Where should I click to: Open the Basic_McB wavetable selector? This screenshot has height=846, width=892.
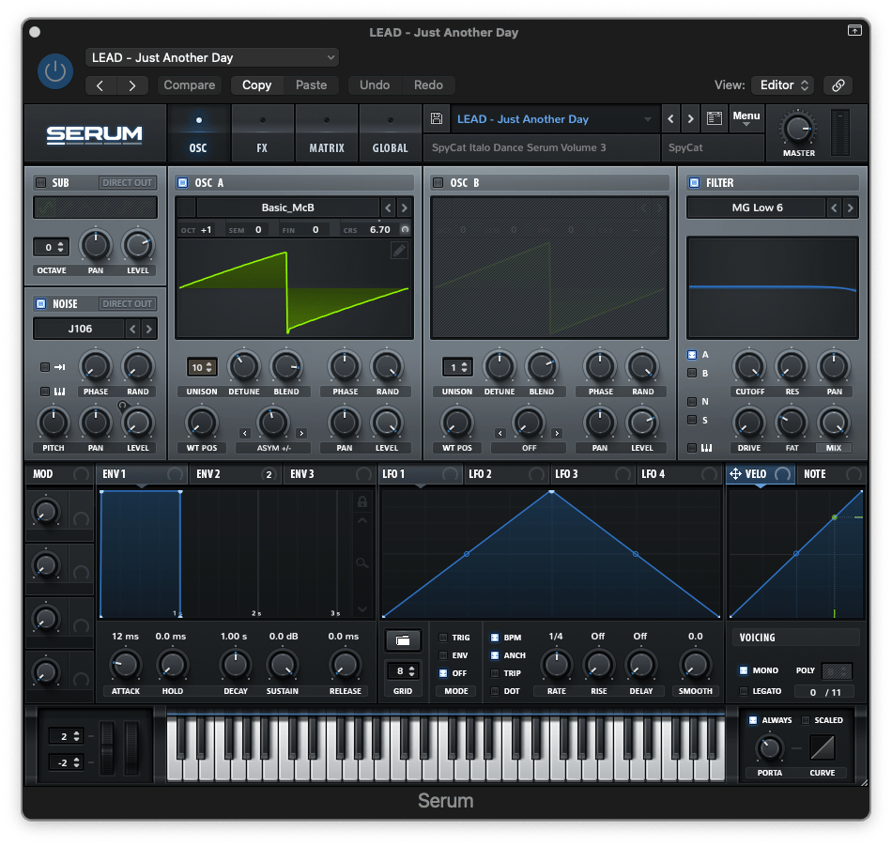(288, 208)
